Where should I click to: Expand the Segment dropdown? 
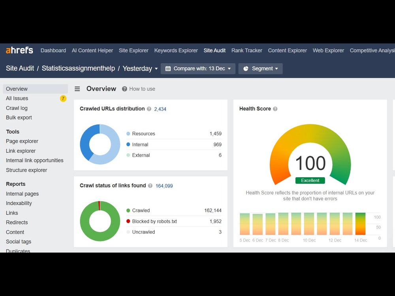click(x=260, y=68)
